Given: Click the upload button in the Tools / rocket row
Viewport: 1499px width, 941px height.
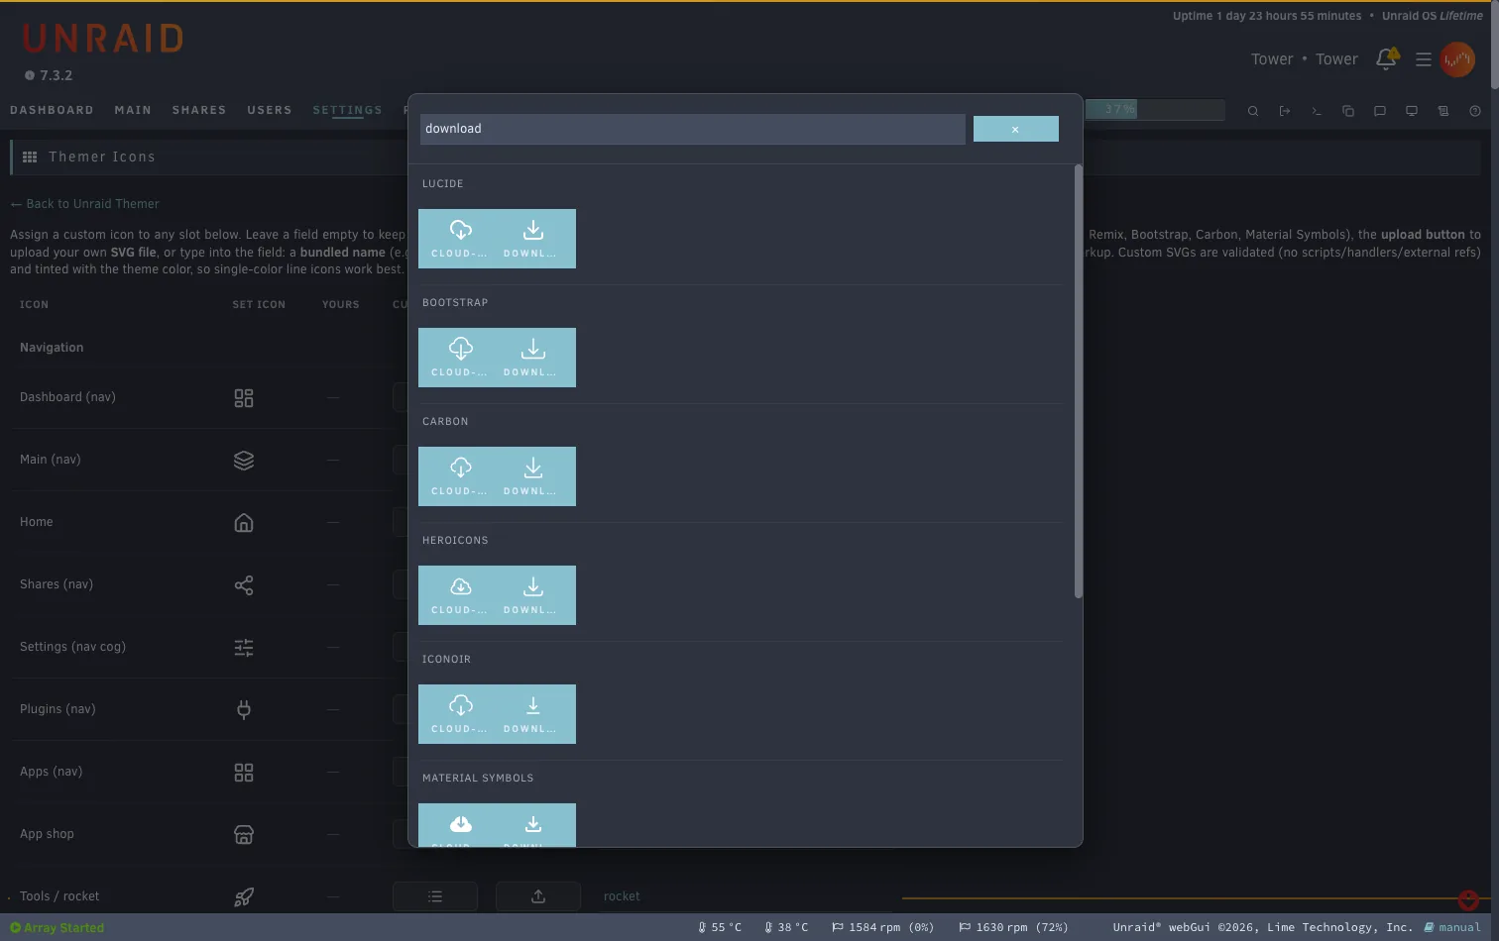Looking at the screenshot, I should coord(538,896).
